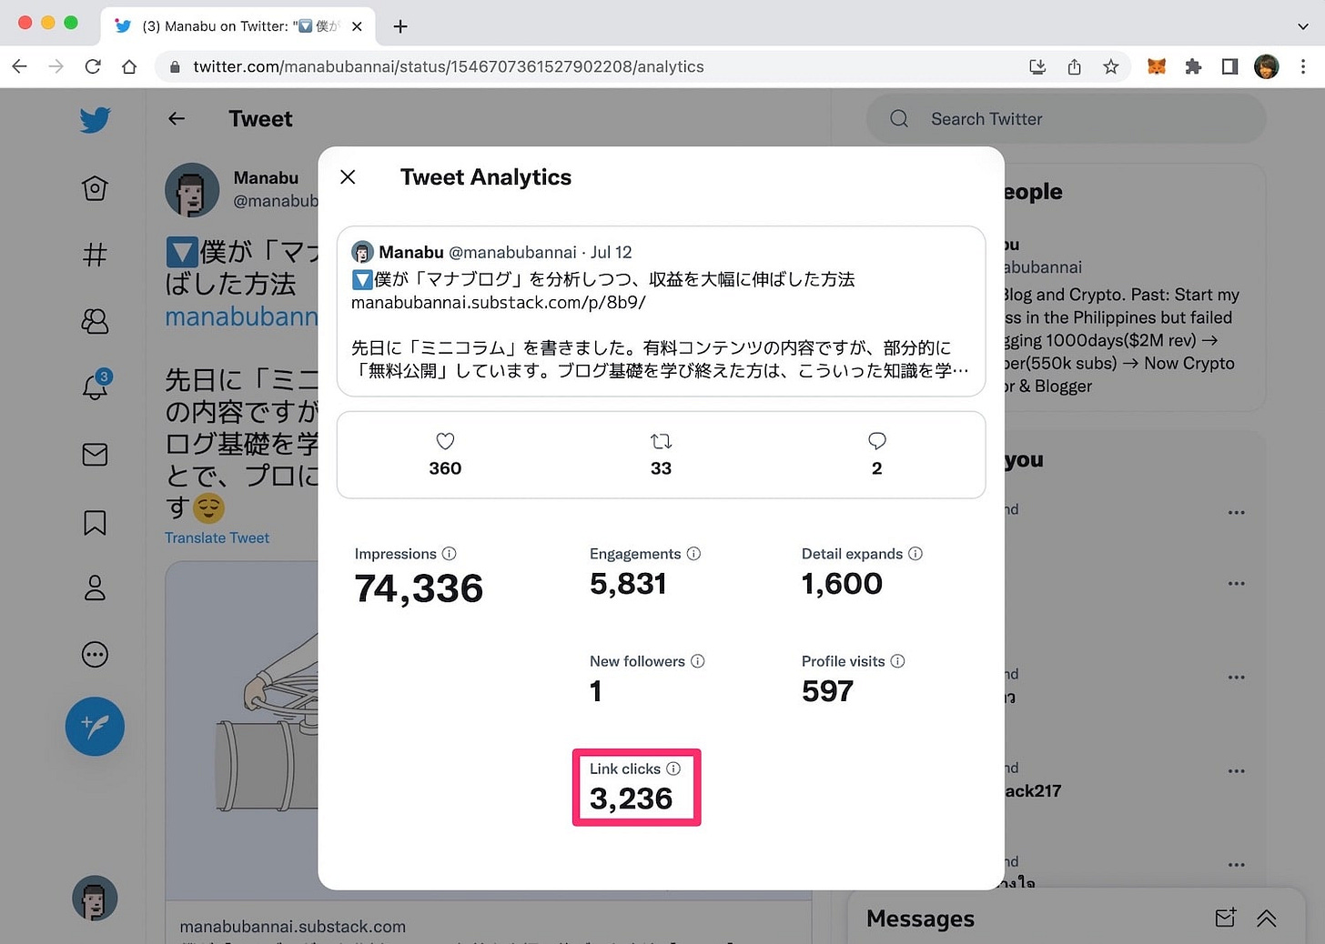Open More options circle in sidebar
The image size is (1325, 944).
tap(95, 655)
